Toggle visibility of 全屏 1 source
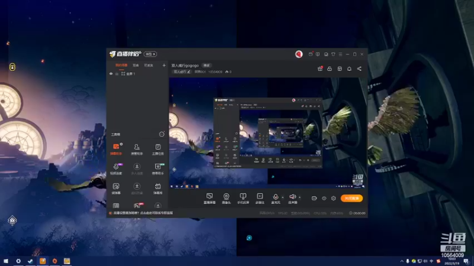474x266 pixels. tap(111, 73)
